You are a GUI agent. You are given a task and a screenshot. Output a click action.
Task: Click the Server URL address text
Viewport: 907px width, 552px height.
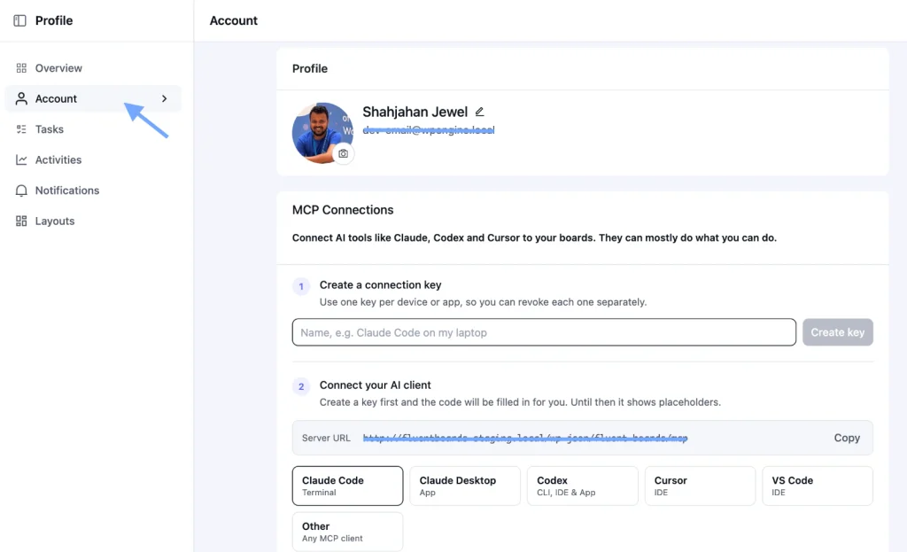pos(525,438)
